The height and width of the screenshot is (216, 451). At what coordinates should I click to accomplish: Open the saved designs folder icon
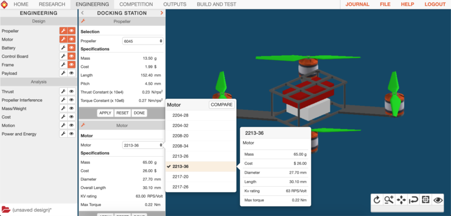pyautogui.click(x=6, y=209)
